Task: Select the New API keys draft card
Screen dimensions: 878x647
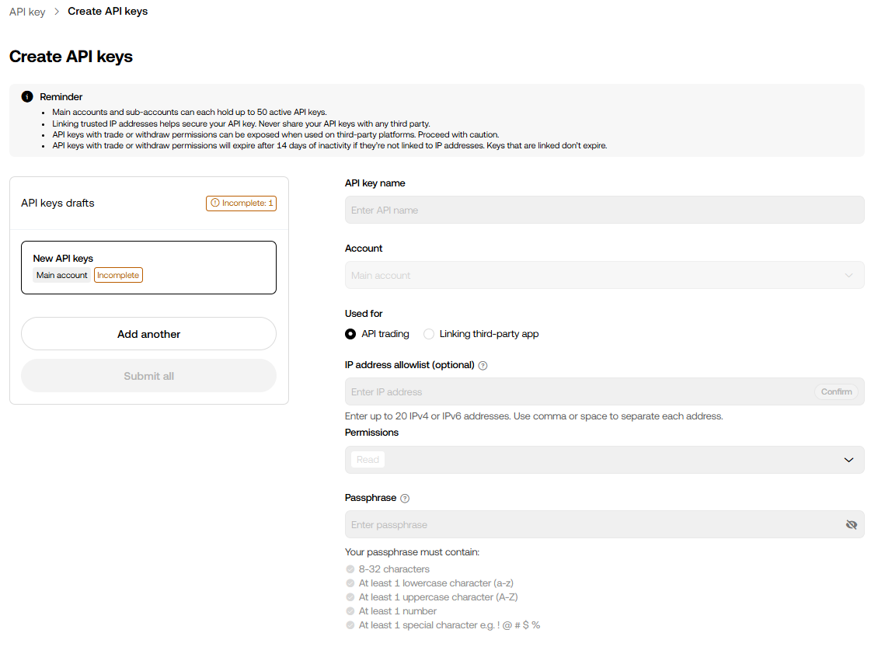Action: point(148,267)
